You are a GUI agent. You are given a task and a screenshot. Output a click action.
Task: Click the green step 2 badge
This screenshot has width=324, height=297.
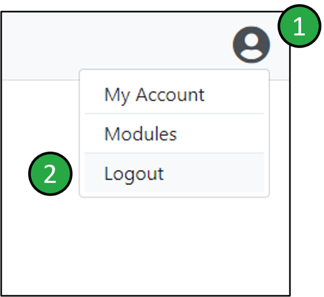pyautogui.click(x=49, y=174)
